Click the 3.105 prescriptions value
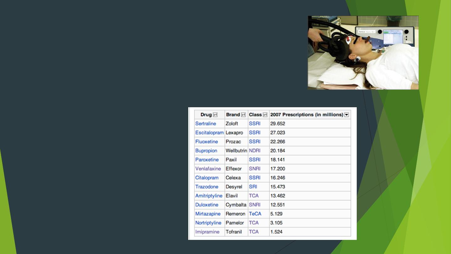The image size is (451, 254). [x=277, y=223]
